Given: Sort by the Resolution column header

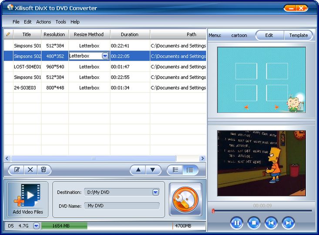Looking at the screenshot, I should tap(54, 34).
